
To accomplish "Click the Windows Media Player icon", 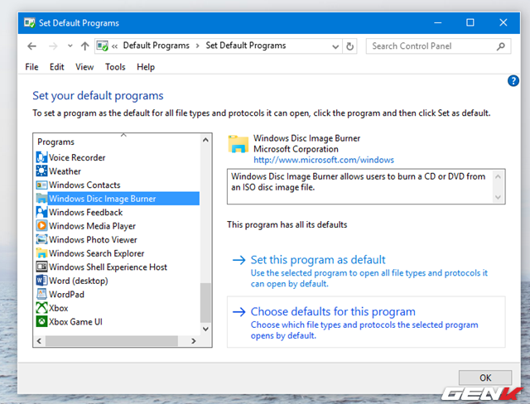I will [41, 226].
